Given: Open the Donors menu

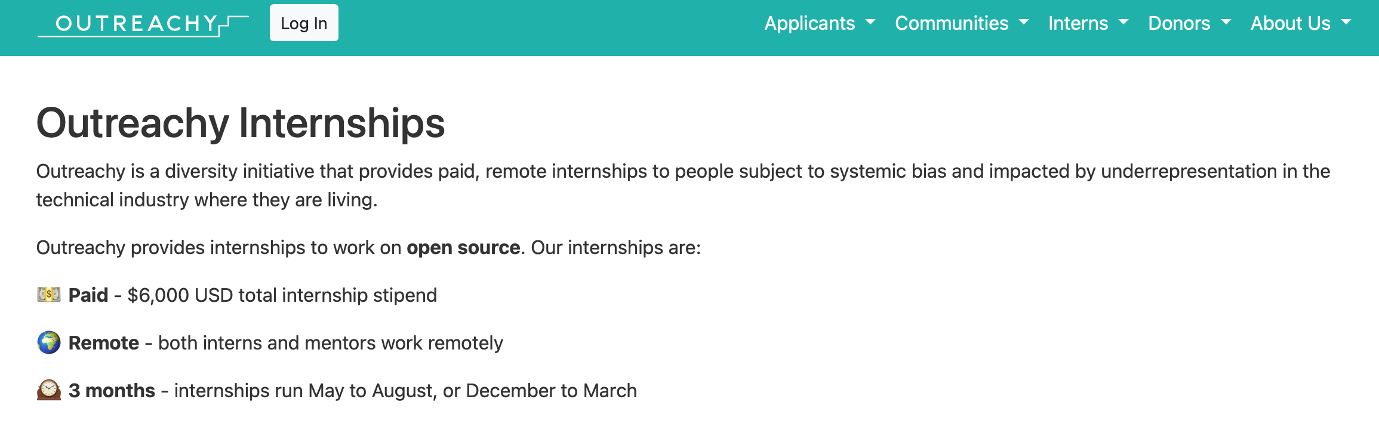Looking at the screenshot, I should click(x=1190, y=23).
